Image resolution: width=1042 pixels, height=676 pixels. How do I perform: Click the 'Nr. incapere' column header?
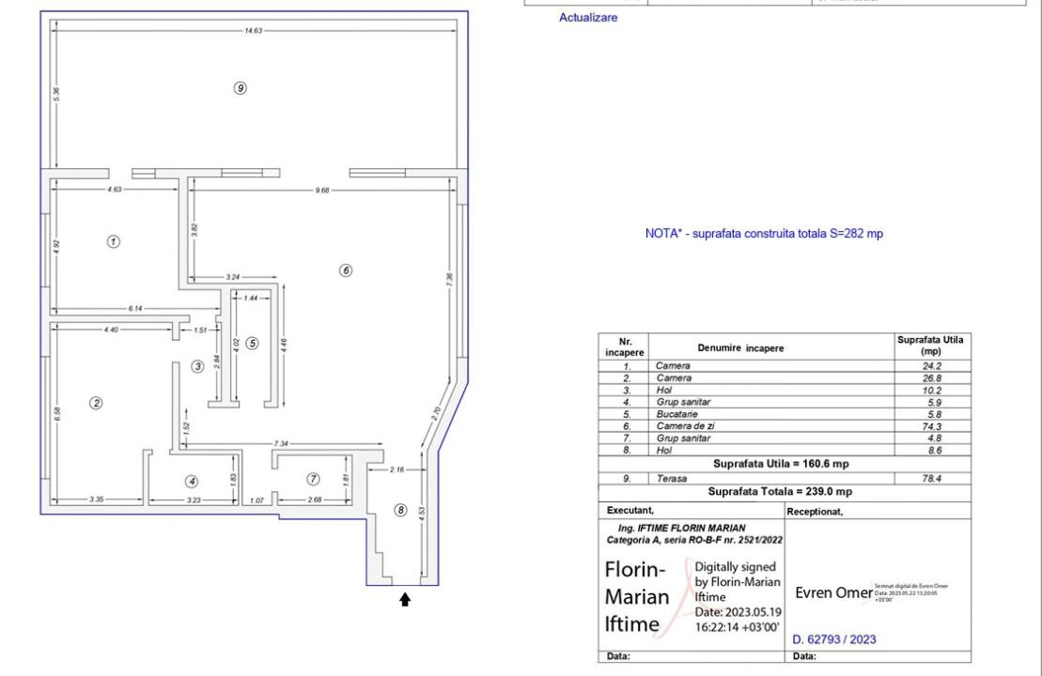[x=625, y=347]
